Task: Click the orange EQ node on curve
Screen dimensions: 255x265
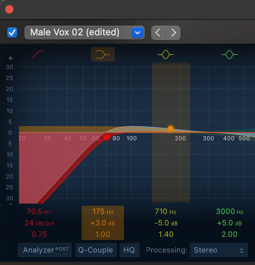Action: [x=170, y=128]
